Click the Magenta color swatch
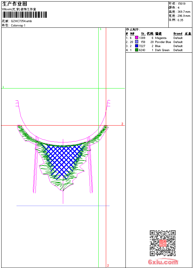193x268 pixels. [137, 38]
